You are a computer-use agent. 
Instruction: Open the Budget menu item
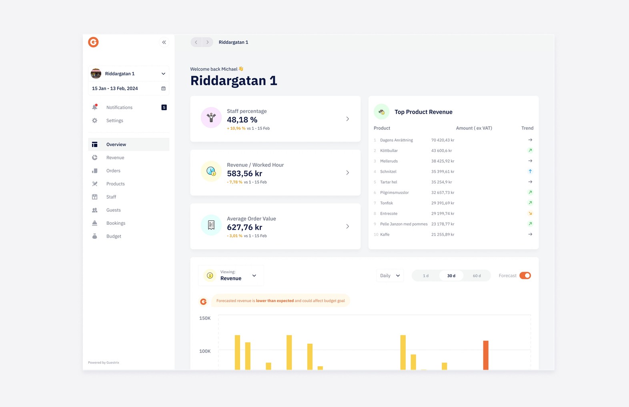tap(128, 236)
